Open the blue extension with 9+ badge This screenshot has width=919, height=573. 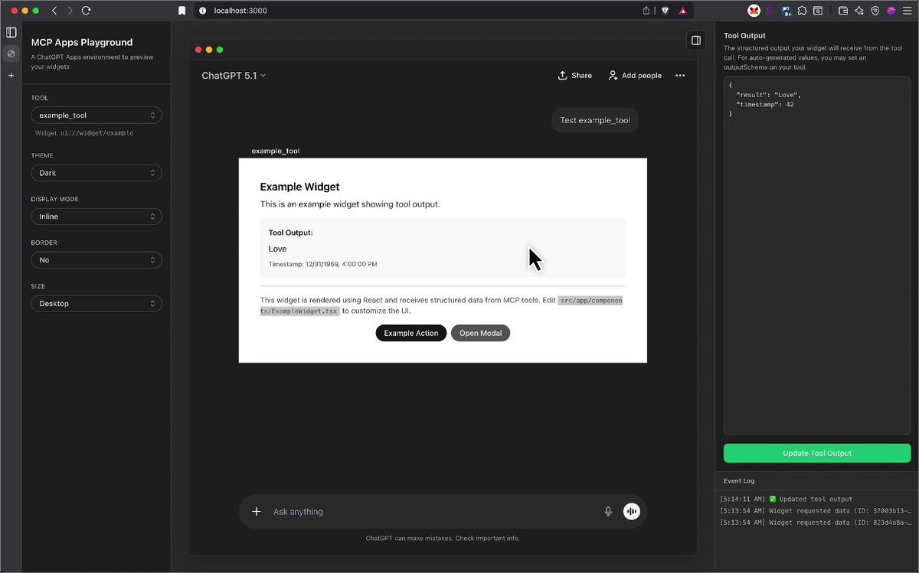pos(786,11)
